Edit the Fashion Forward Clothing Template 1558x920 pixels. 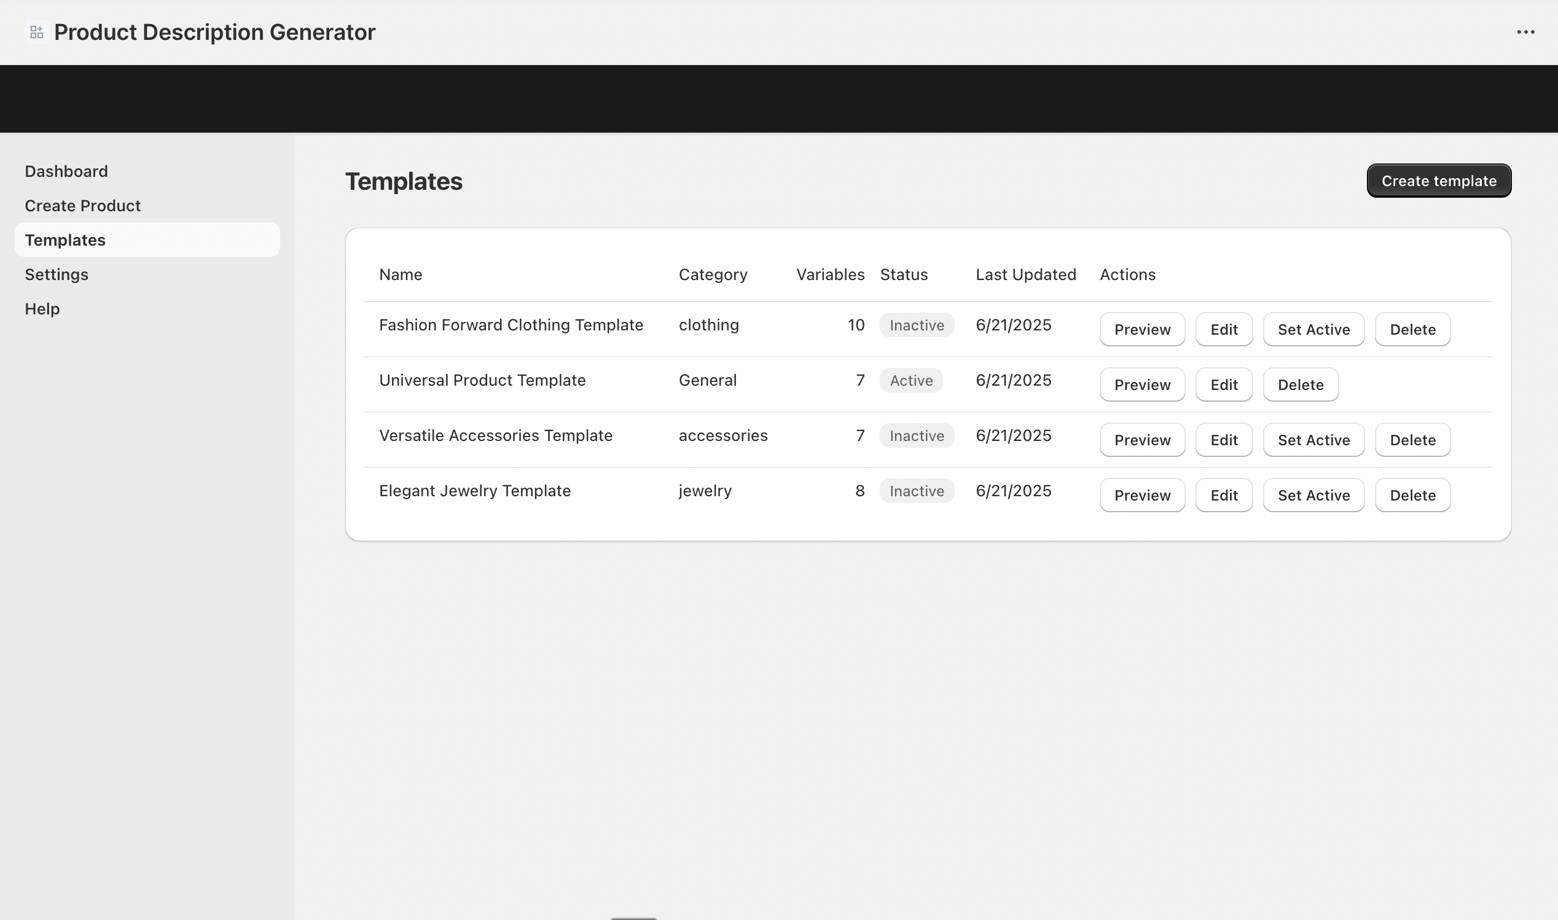1223,329
